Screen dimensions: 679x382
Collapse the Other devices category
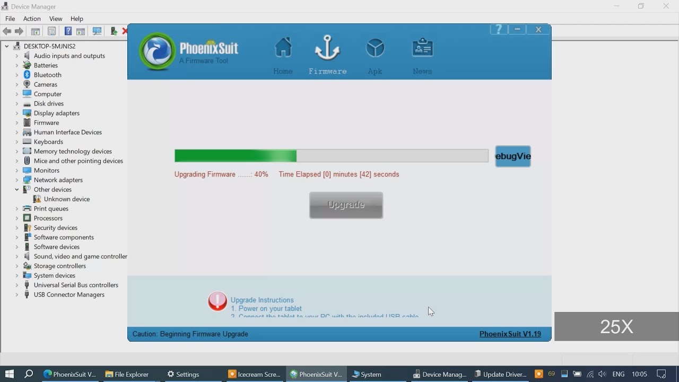coord(17,189)
